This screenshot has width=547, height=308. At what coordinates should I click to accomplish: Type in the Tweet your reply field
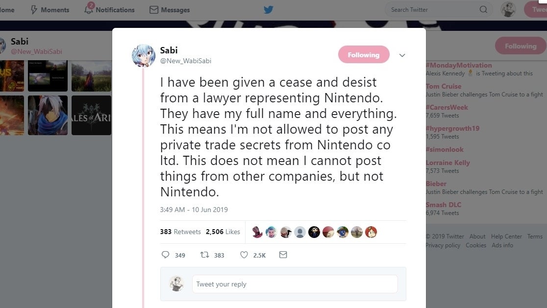294,284
